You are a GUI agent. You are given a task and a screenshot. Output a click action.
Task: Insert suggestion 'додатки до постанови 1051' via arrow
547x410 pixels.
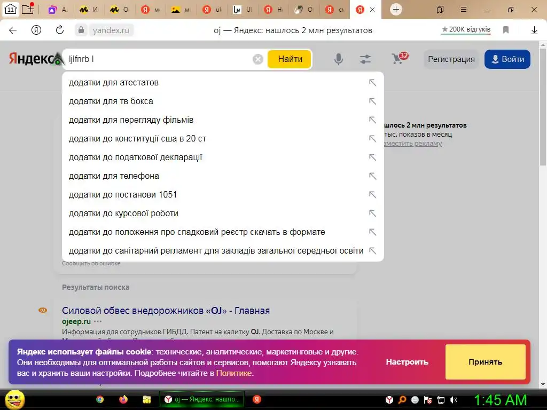coord(372,194)
